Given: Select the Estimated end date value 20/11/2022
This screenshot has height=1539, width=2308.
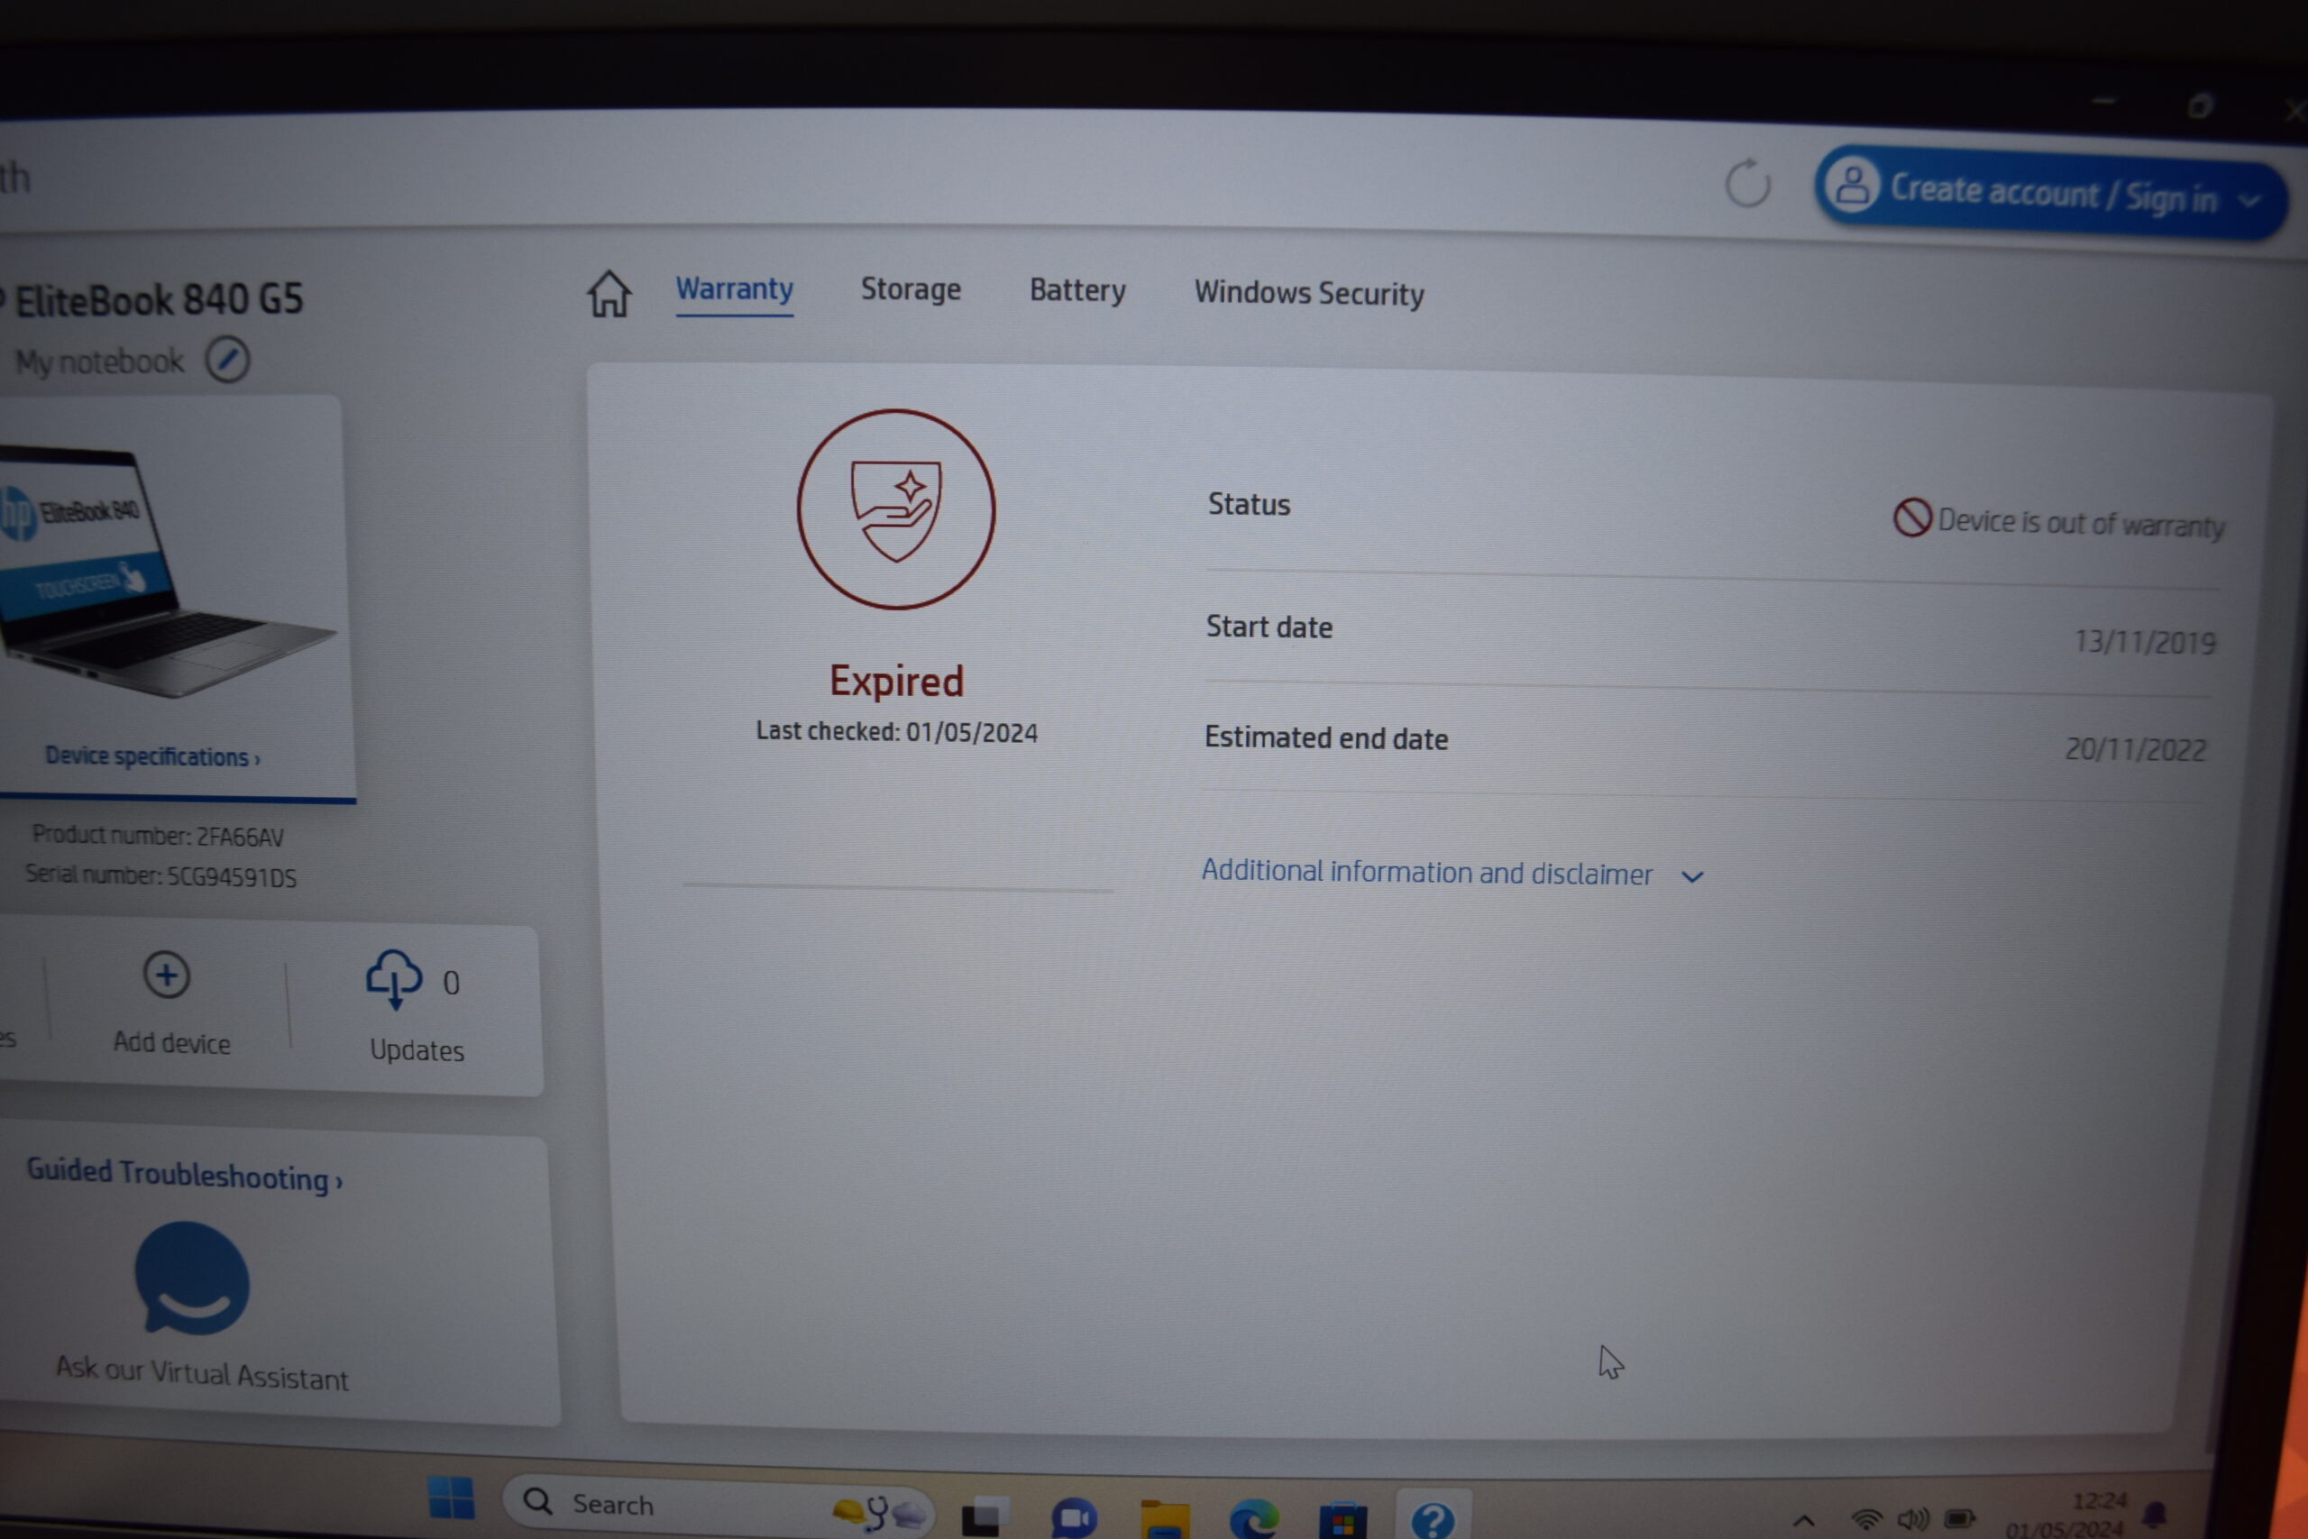Looking at the screenshot, I should 2135,750.
